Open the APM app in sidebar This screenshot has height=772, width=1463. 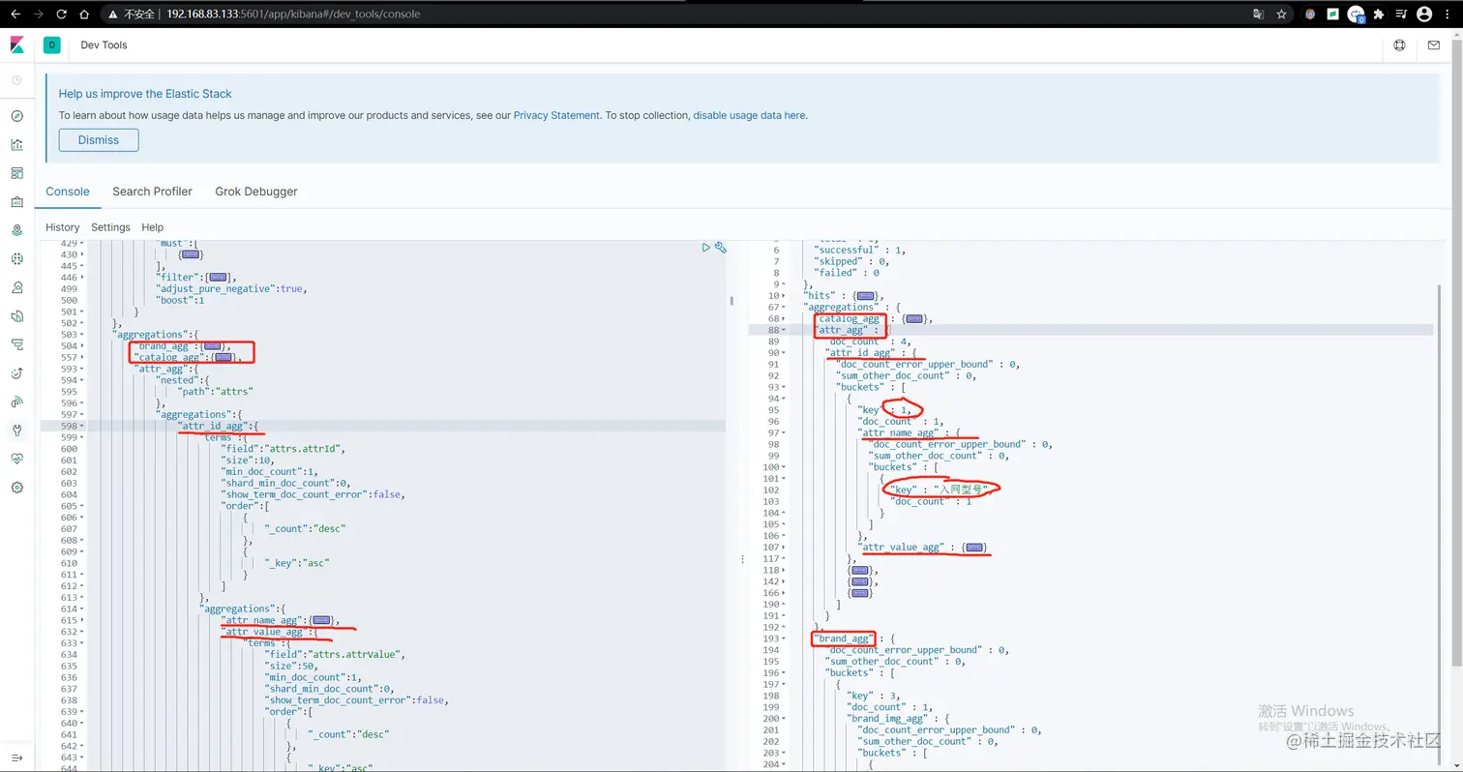(16, 344)
